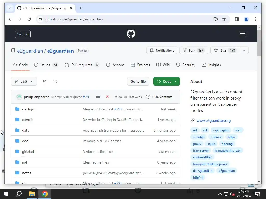Click the branches icon next to v5.5
Viewport: 266px width, 199px height.
(44, 81)
